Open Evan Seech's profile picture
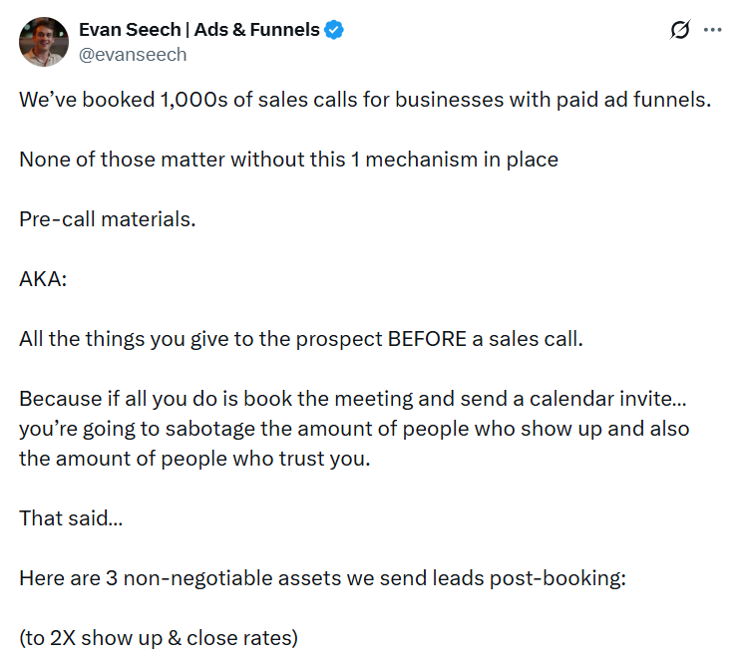 tap(43, 41)
